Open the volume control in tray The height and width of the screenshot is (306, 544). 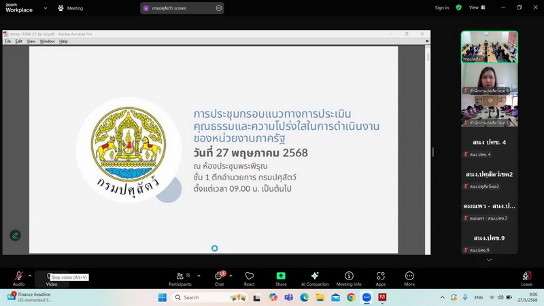500,297
